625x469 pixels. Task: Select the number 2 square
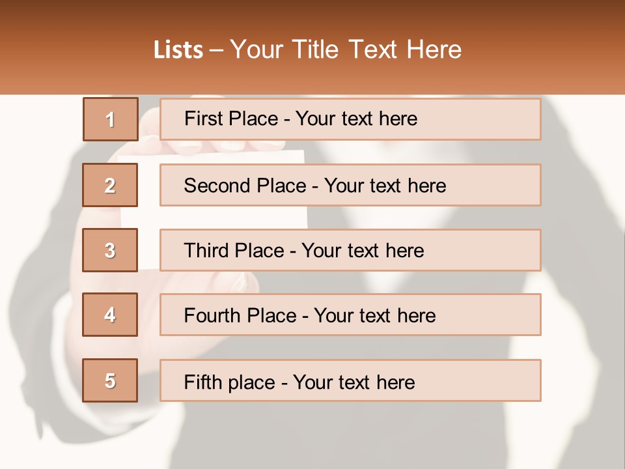click(111, 185)
